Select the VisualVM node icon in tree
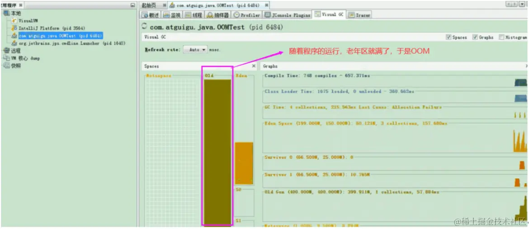This screenshot has height=229, width=529. click(x=14, y=21)
